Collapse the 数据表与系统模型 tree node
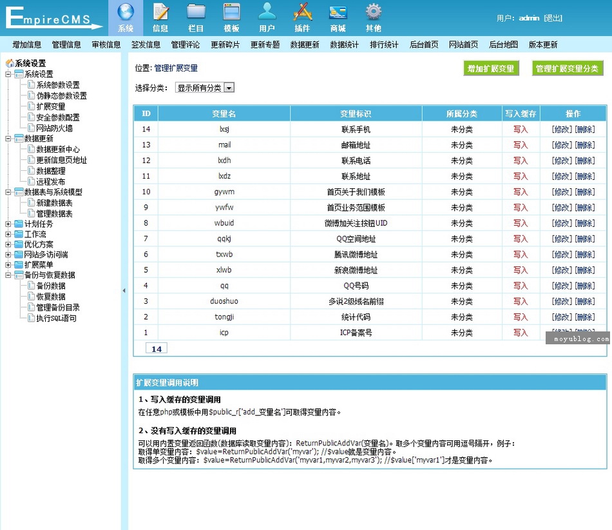This screenshot has height=530, width=612. click(x=8, y=191)
